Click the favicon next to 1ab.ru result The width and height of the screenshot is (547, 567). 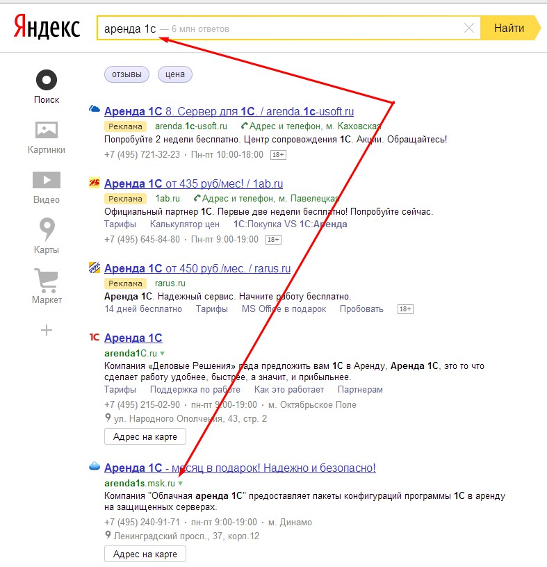(95, 183)
